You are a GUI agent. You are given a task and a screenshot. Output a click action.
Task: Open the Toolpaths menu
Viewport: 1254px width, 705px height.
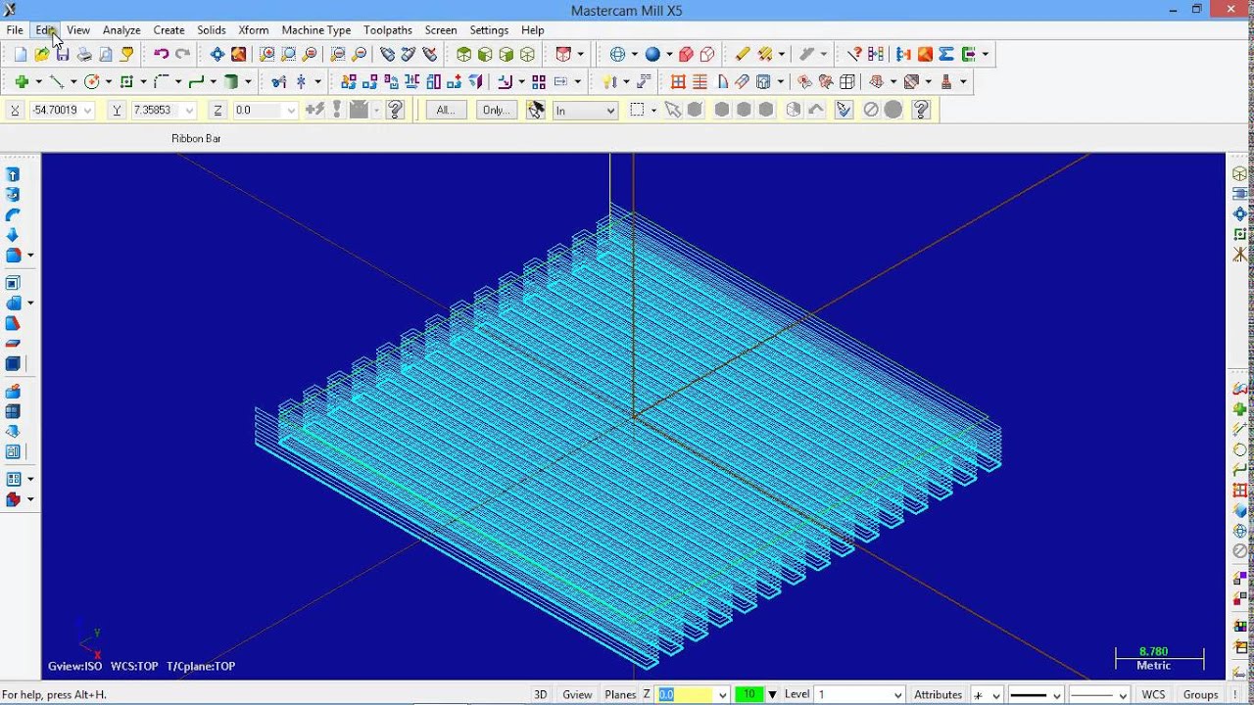388,30
